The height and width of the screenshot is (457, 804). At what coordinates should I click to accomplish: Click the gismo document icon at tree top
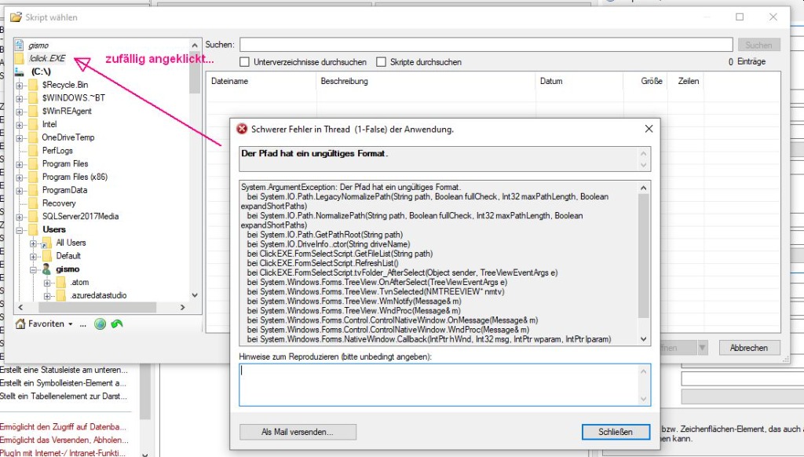point(20,46)
